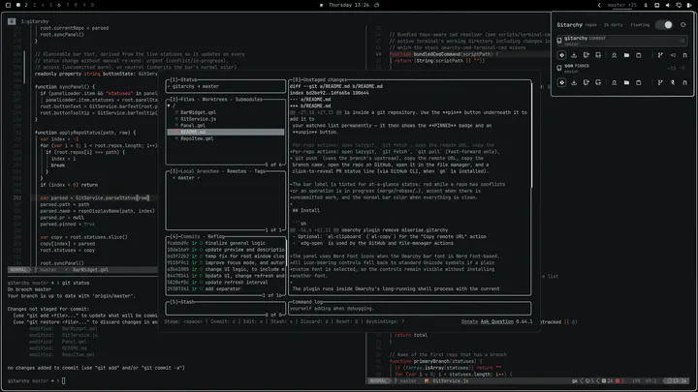
Task: Click the 'master +25' widget in top bar
Action: 621,5
